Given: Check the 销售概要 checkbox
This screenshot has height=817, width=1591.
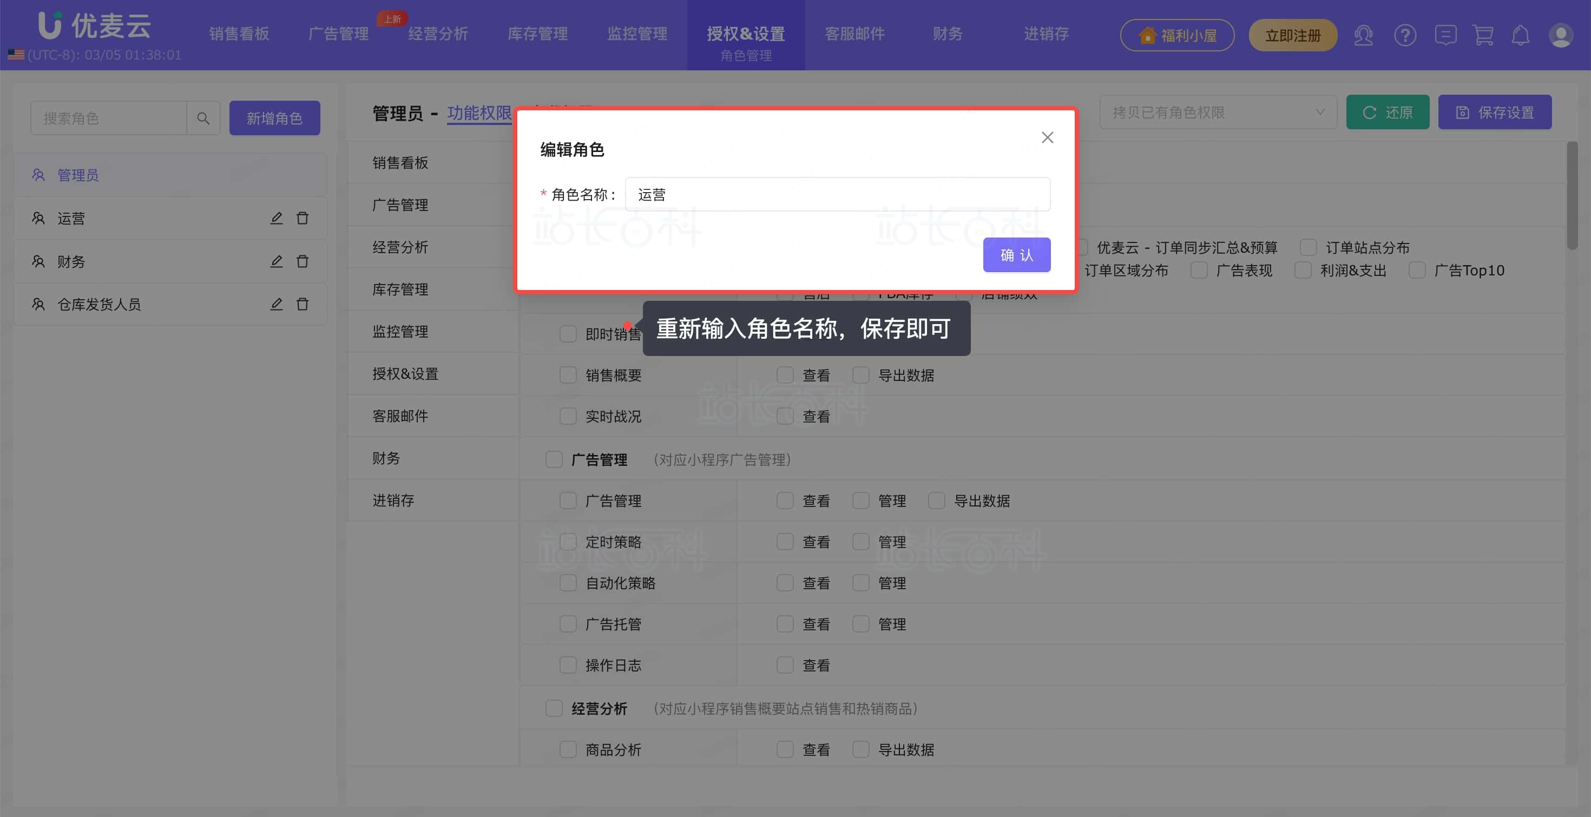Looking at the screenshot, I should (568, 375).
